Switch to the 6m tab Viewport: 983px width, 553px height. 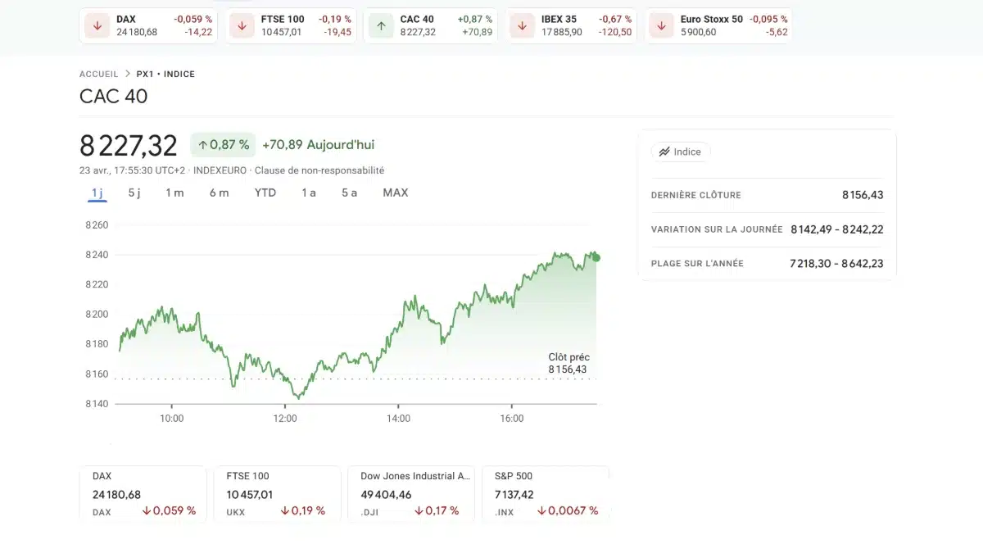220,193
